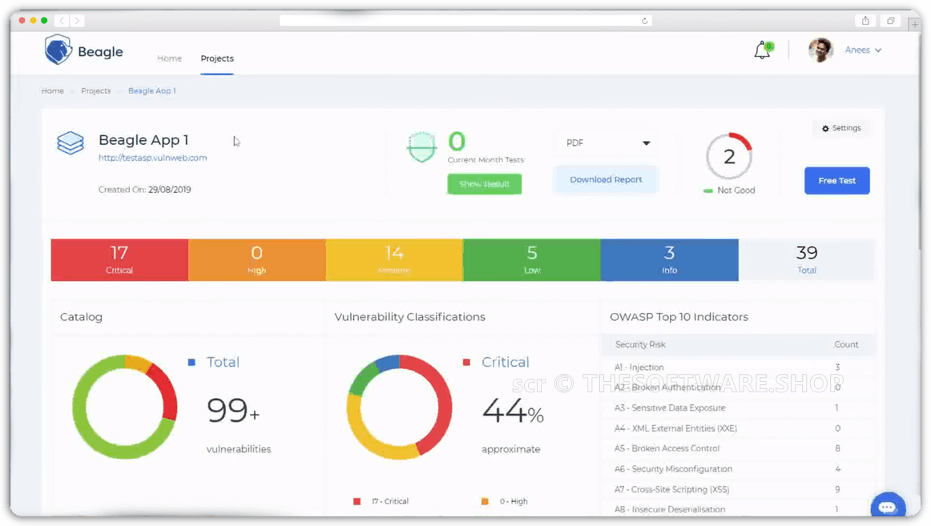This screenshot has height=526, width=931.
Task: Click the Beagle App 1 project title
Action: click(x=143, y=140)
